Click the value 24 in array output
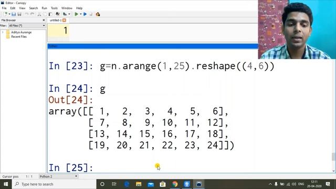Image resolution: width=336 pixels, height=189 pixels. point(213,145)
